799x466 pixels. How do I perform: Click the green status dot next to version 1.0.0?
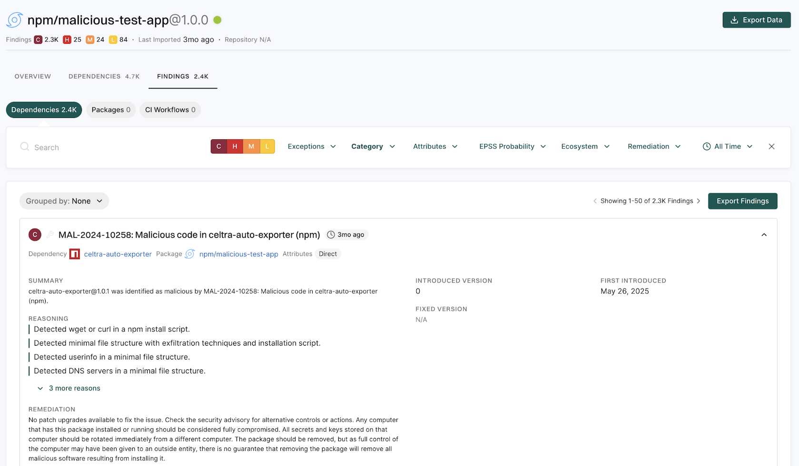click(217, 20)
